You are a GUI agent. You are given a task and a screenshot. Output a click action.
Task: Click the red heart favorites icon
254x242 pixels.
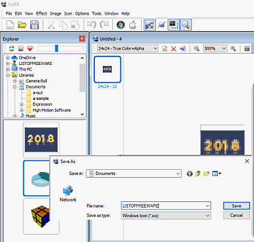pos(30,49)
